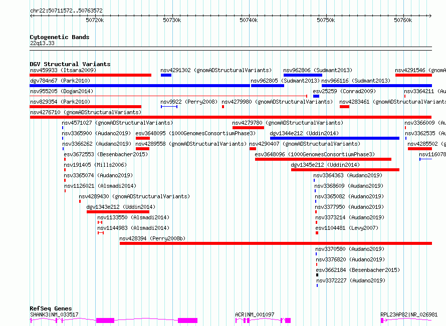446x326 pixels.
Task: Click the black esv3662184 variant marker
Action: [x=317, y=275]
